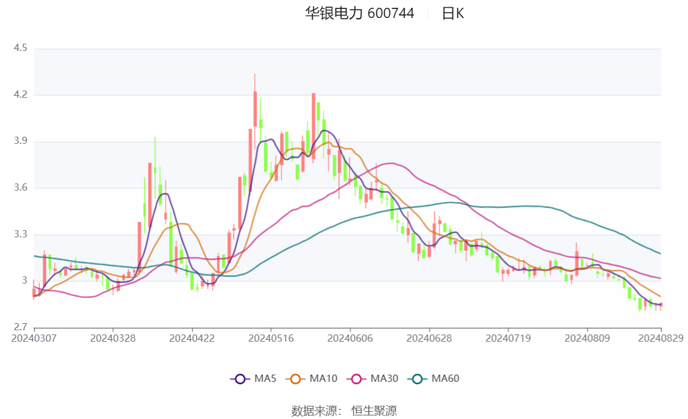Click the 20240606 date label

point(350,338)
